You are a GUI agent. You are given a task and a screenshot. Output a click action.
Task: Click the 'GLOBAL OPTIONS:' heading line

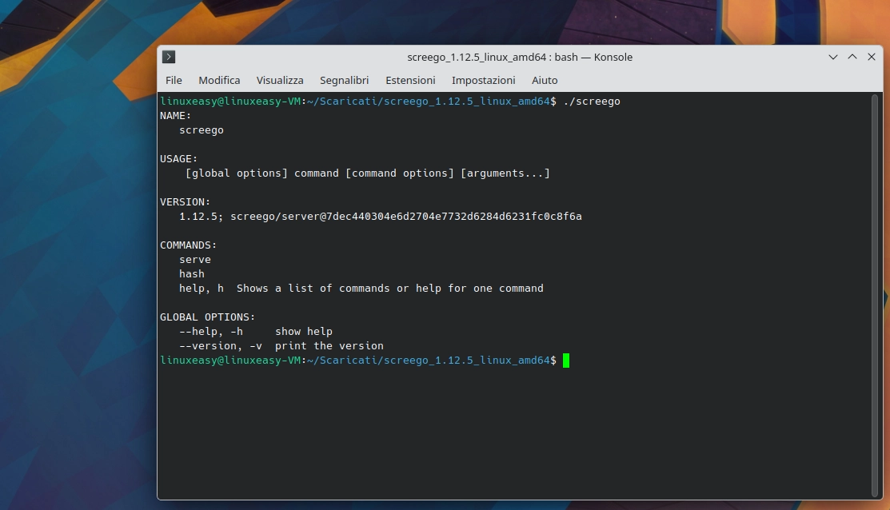pyautogui.click(x=207, y=317)
